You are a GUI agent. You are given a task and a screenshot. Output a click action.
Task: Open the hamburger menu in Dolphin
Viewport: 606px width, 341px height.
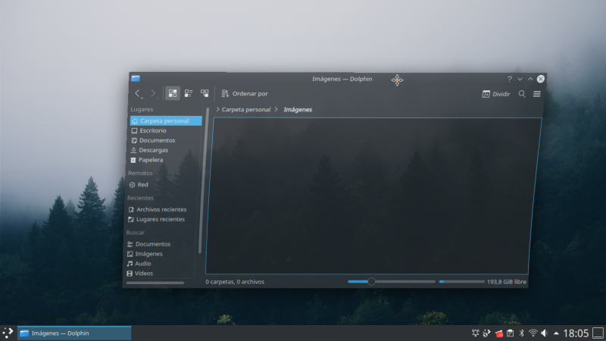click(537, 94)
